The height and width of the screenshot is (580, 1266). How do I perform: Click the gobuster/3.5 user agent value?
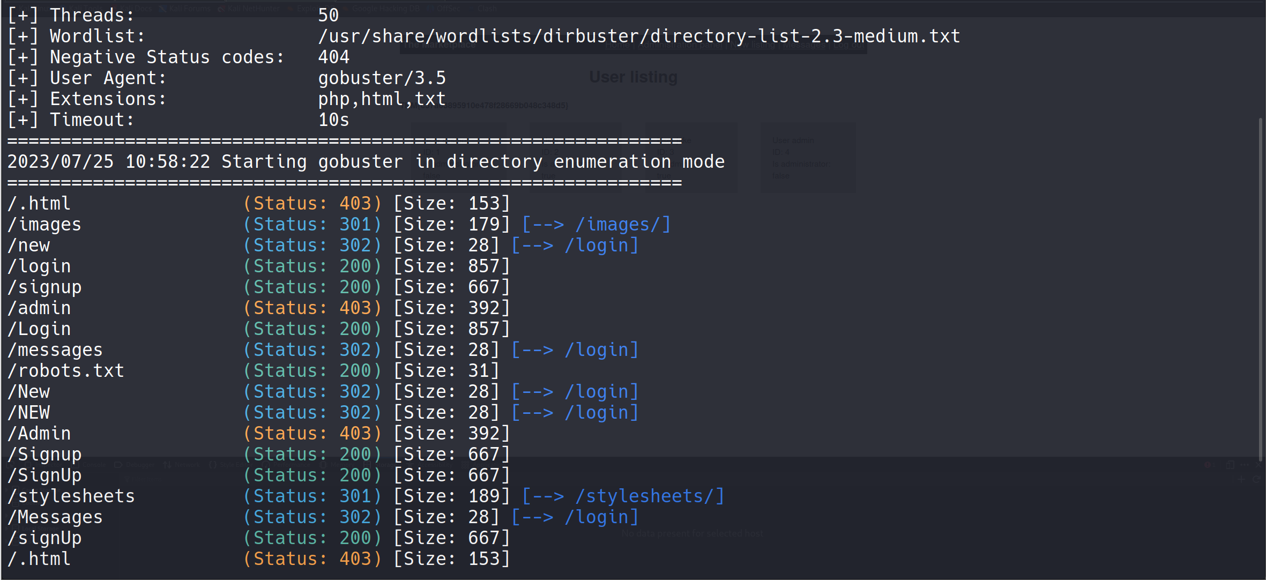pos(382,78)
